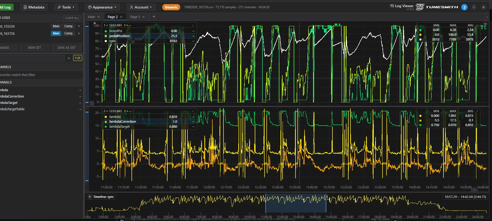Expand the top chart legend arrow

pyautogui.click(x=193, y=25)
